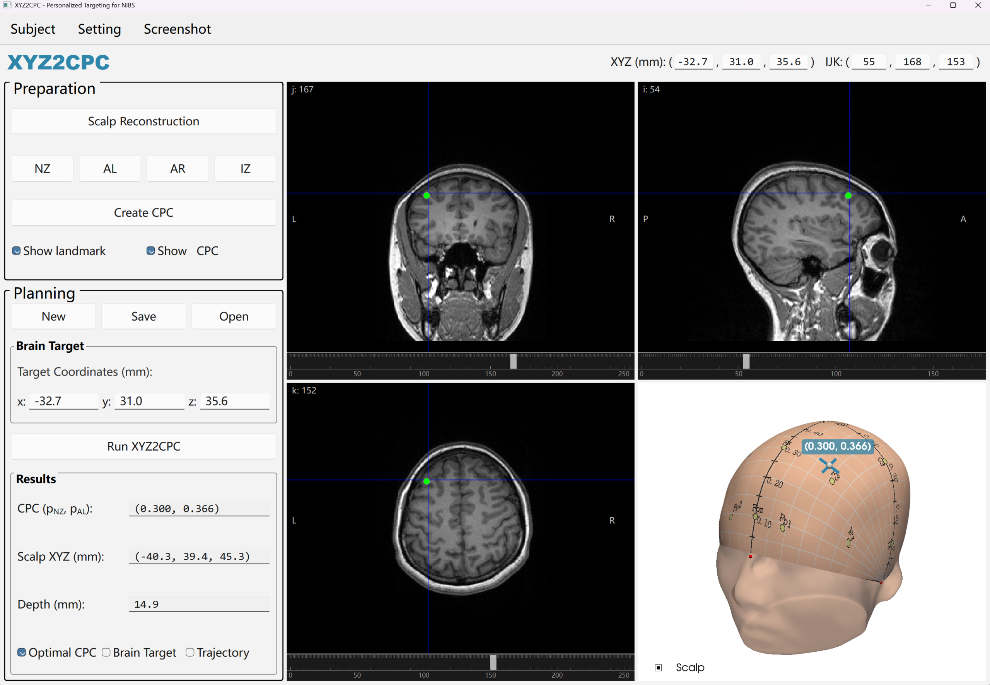Click the green target dot in coronal view
This screenshot has width=990, height=685.
(x=427, y=196)
